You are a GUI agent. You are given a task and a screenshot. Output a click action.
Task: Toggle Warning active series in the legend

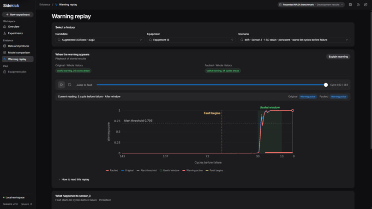(x=192, y=171)
